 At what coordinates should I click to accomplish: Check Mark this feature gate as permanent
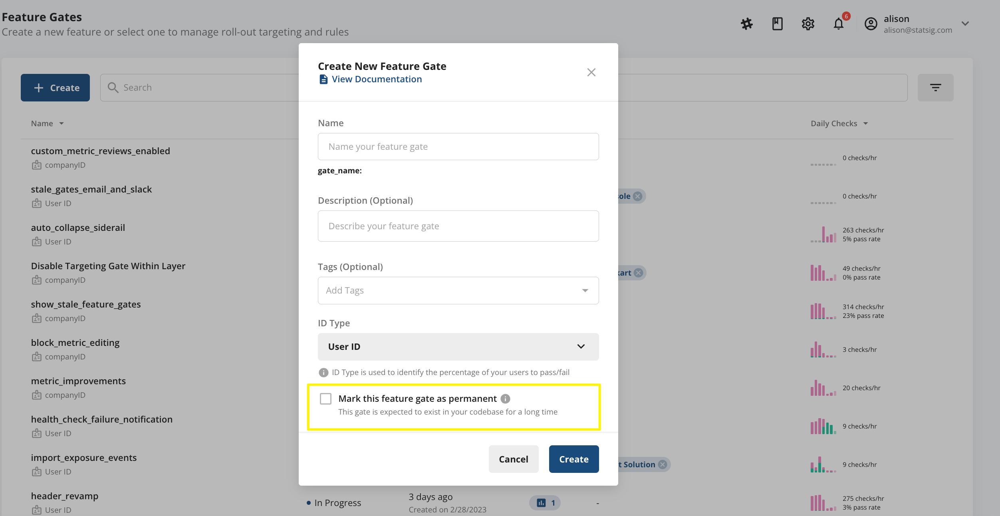point(326,399)
